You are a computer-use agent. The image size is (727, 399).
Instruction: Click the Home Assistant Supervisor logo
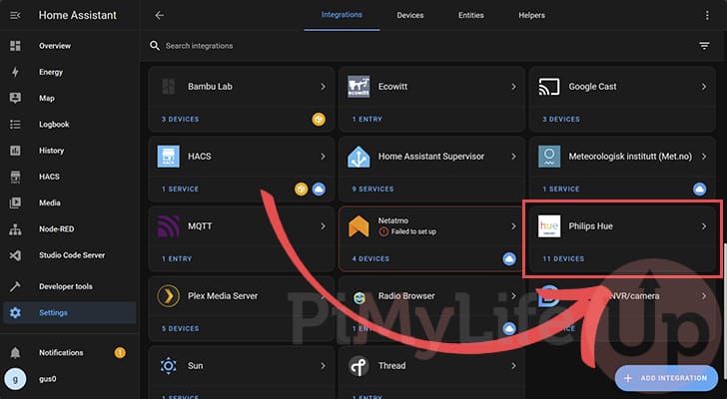tap(359, 157)
